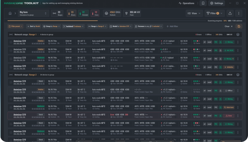
Task: Click the orange scanning progress bar
Action: [x=53, y=21]
